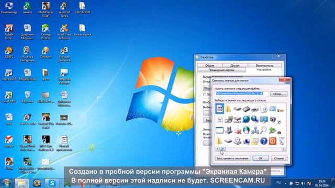Click the icon list scrollbar right arrow
The height and width of the screenshot is (188, 335).
pyautogui.click(x=284, y=149)
